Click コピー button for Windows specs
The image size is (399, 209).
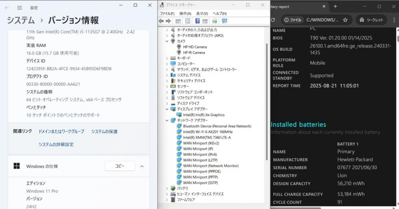pos(120,166)
